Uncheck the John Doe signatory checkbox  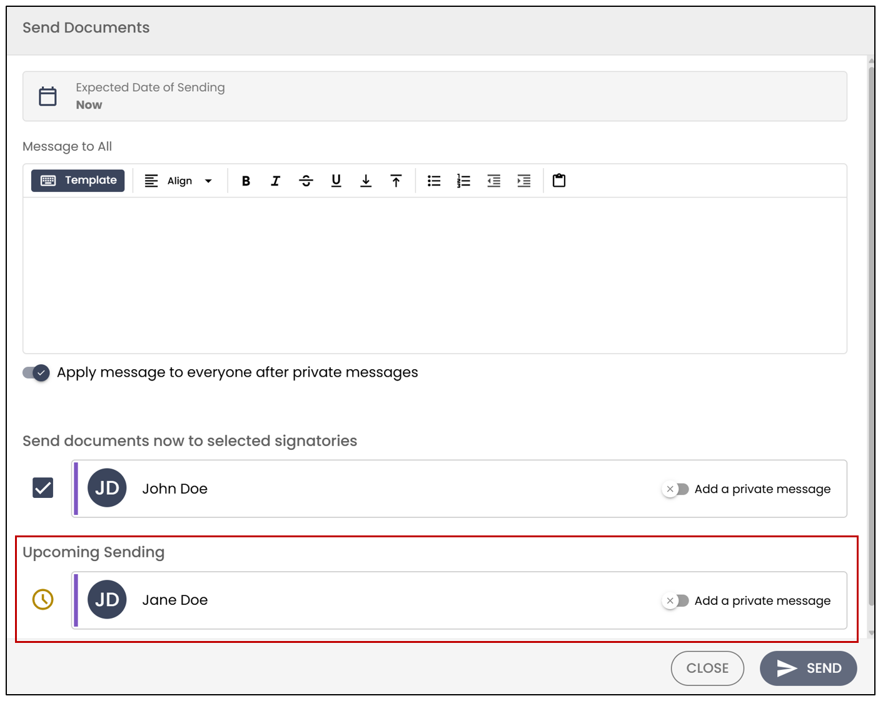[43, 488]
